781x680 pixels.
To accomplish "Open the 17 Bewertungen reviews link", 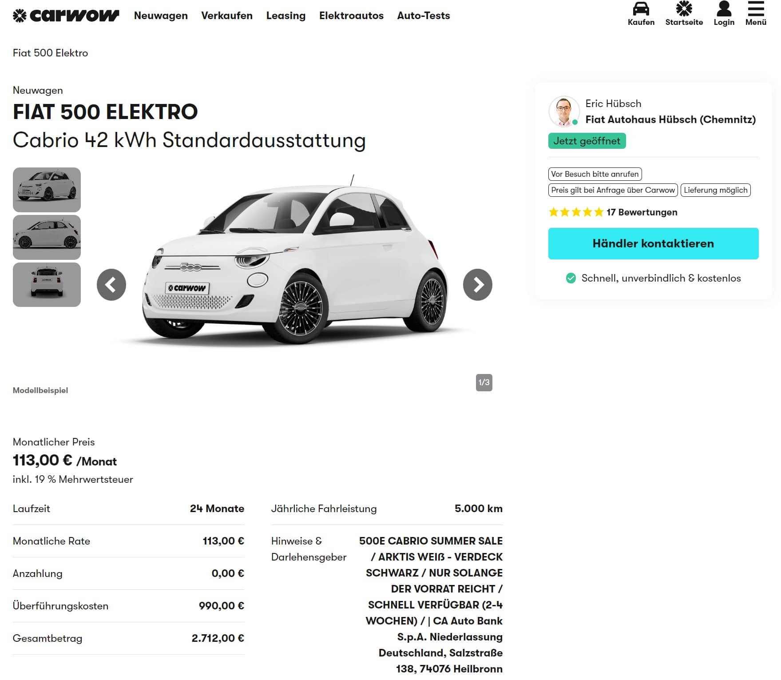I will (642, 212).
